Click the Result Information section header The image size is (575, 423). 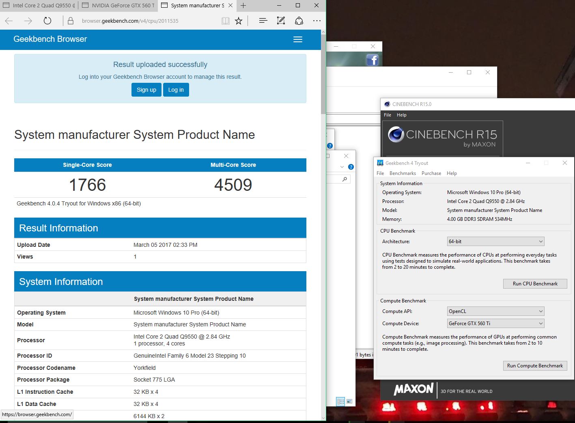point(160,228)
